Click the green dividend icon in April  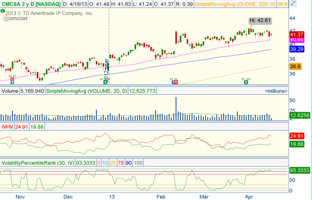pos(246,82)
